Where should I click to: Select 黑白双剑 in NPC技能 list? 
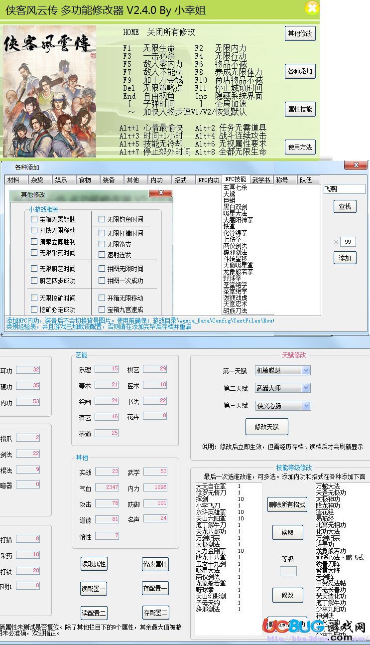[x=235, y=206]
